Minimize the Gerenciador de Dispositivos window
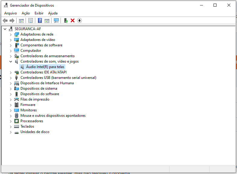The height and width of the screenshot is (174, 237). (201, 5)
